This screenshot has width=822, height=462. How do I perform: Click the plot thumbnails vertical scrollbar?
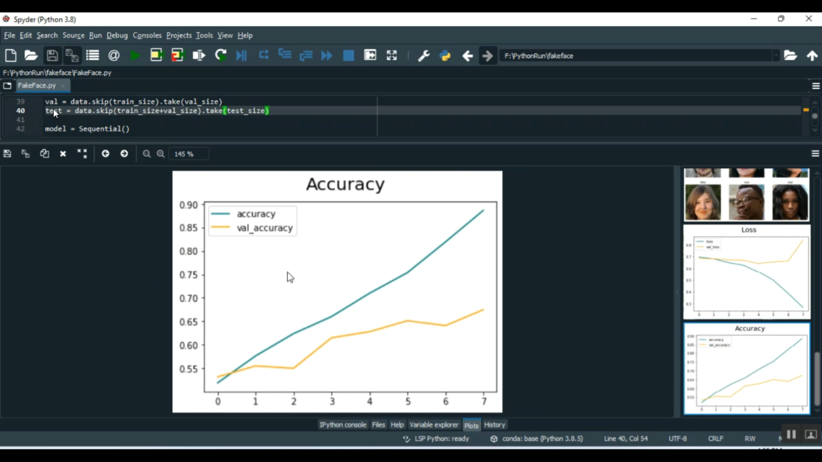(817, 378)
